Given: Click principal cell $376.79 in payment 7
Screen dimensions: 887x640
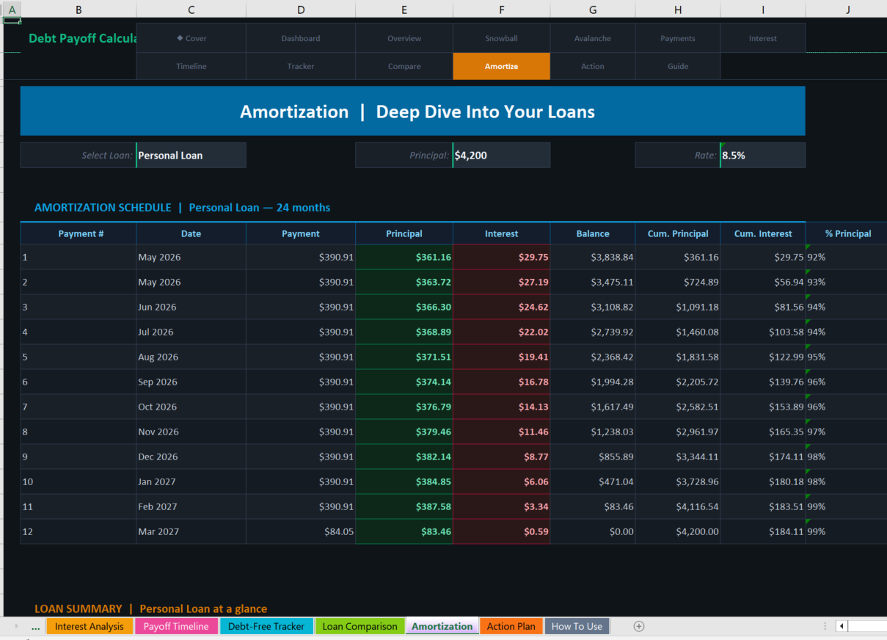Looking at the screenshot, I should [404, 407].
